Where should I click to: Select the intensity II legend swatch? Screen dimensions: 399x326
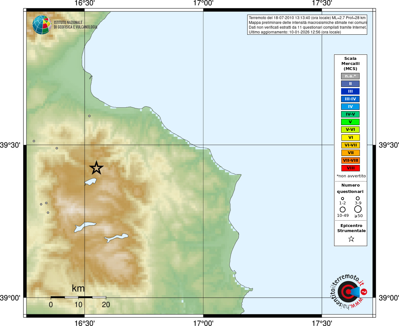tap(350, 84)
